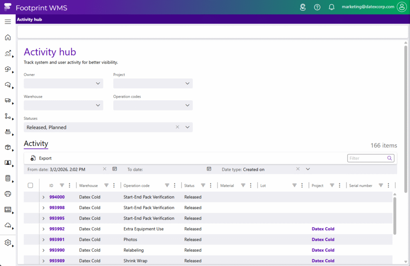Open the hamburger navigation menu
410x266 pixels.
(x=8, y=22)
